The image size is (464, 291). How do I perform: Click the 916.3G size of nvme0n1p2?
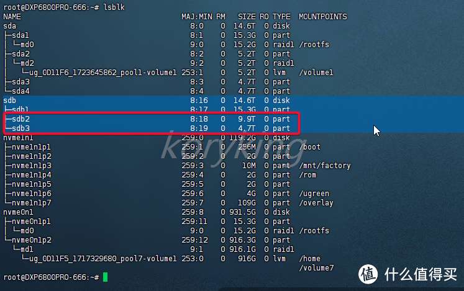tap(242, 240)
